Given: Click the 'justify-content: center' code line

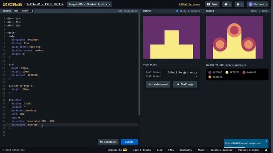Looking at the screenshot, I should point(28,50).
